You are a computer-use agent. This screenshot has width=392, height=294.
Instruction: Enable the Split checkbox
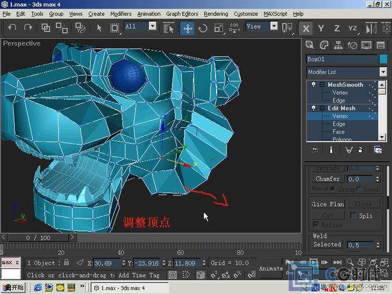pyautogui.click(x=353, y=215)
